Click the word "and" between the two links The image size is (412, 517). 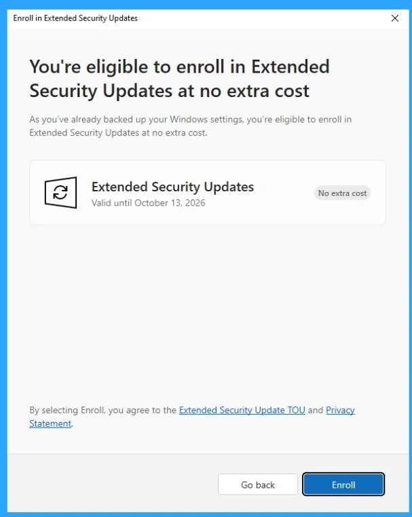(316, 410)
